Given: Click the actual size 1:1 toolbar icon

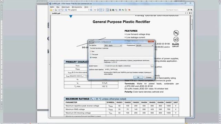Looking at the screenshot, I should (95, 10).
